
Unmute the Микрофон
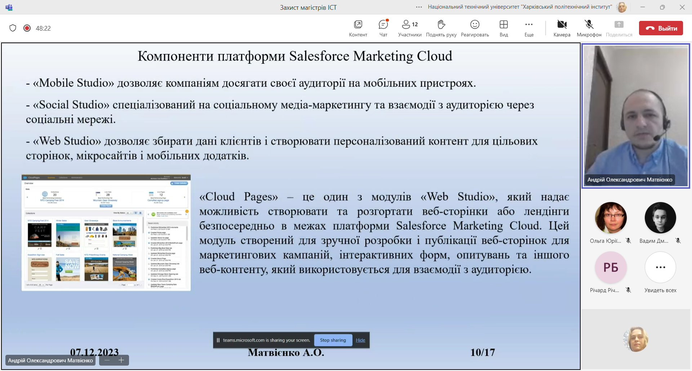click(x=589, y=28)
